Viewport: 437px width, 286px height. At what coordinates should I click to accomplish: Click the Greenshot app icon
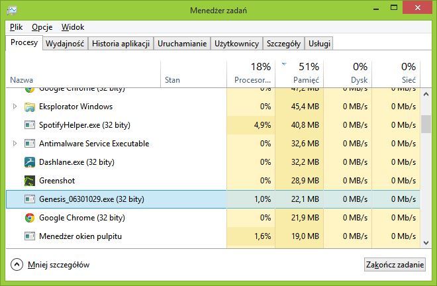pyautogui.click(x=30, y=181)
